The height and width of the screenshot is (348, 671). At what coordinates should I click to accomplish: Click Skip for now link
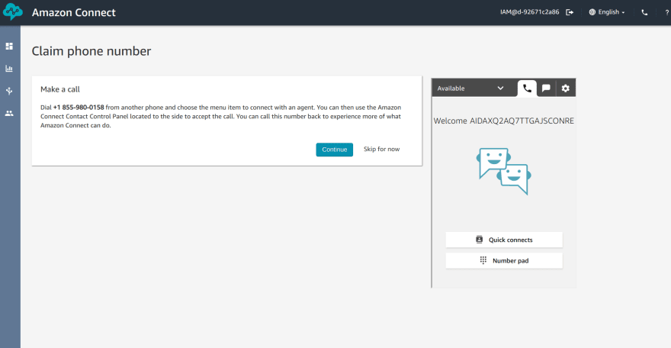pyautogui.click(x=382, y=149)
